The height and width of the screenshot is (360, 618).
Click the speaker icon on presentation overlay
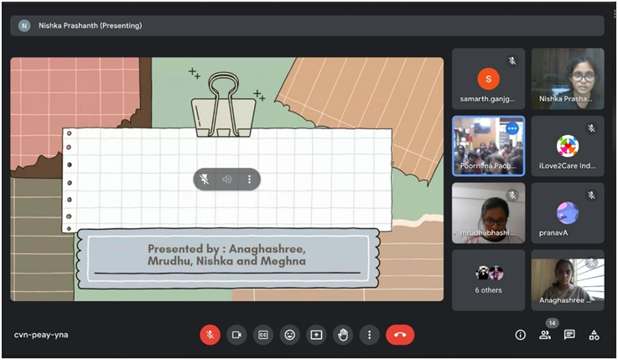[226, 180]
